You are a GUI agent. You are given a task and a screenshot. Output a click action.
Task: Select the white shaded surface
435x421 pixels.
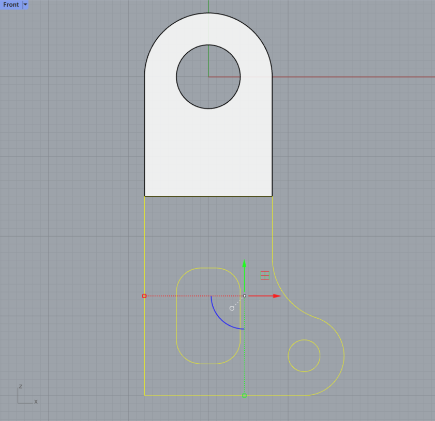(208, 152)
